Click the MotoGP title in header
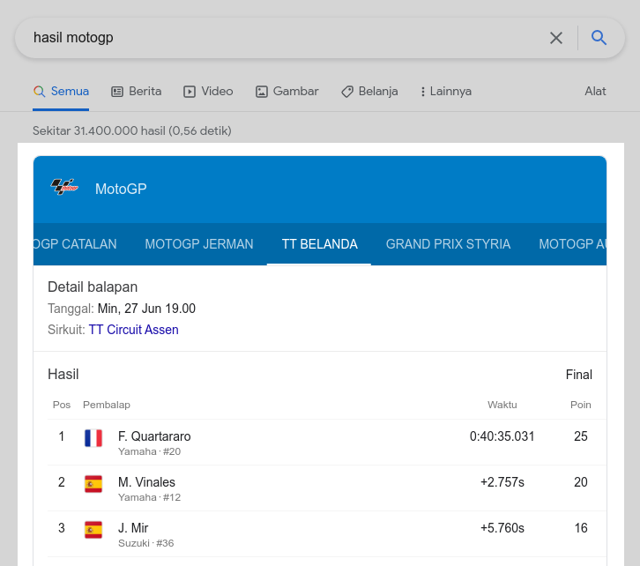Screen dimensions: 640x566 point(121,189)
